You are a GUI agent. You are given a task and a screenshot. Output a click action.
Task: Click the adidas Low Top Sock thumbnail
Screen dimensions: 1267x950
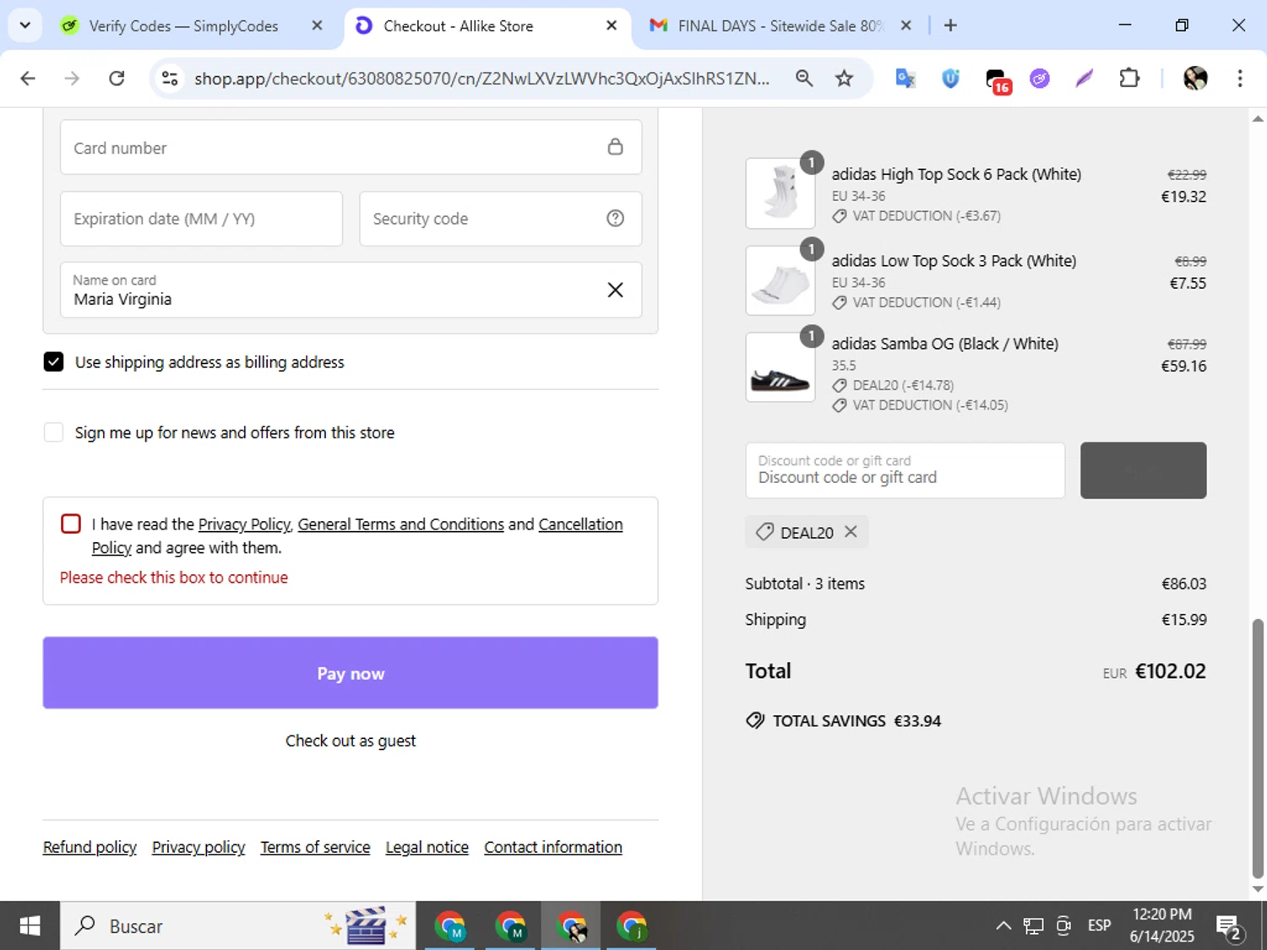pyautogui.click(x=780, y=280)
